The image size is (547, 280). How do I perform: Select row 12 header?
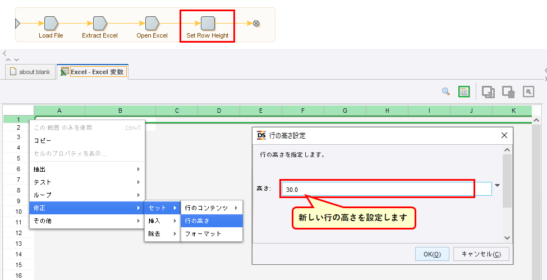19,233
